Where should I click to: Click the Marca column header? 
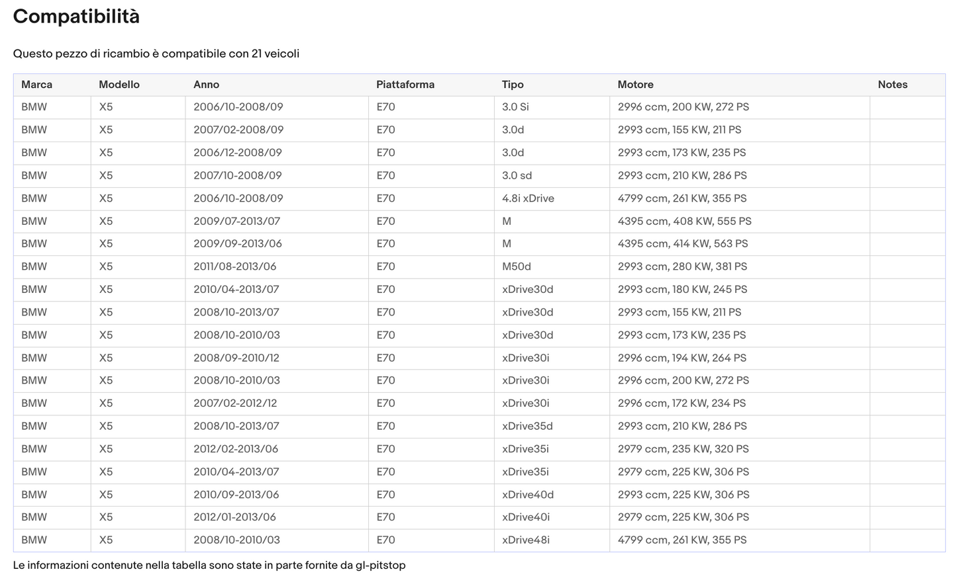[36, 85]
